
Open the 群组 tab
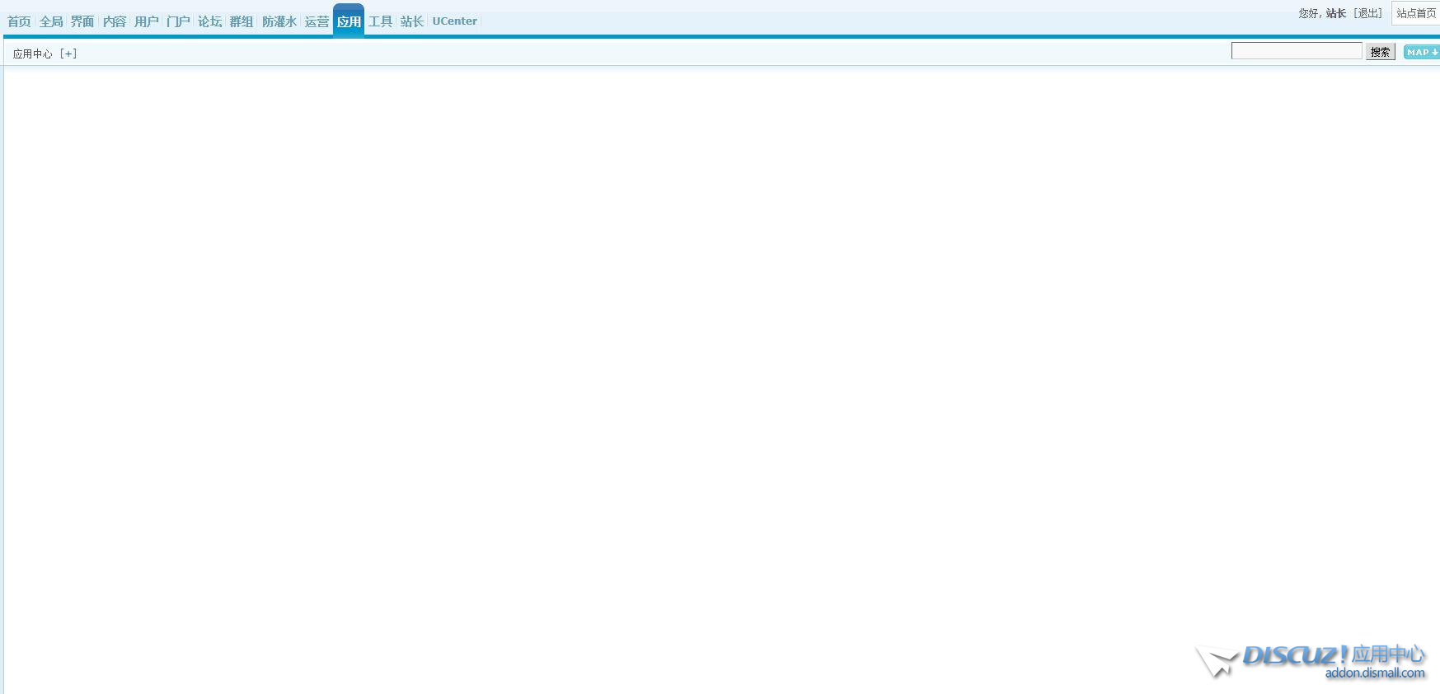pyautogui.click(x=242, y=21)
